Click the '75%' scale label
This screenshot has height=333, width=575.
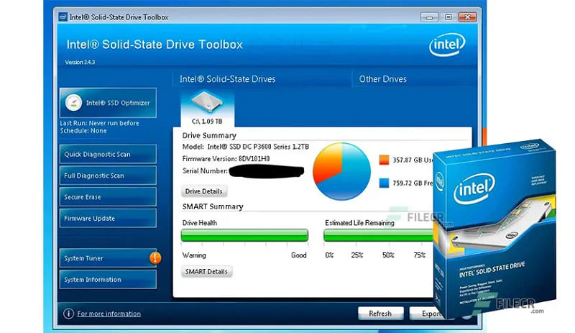coord(419,255)
